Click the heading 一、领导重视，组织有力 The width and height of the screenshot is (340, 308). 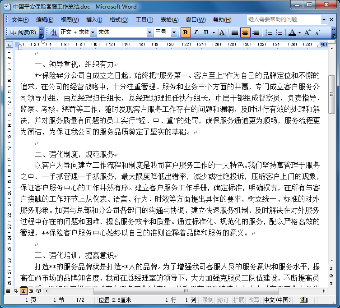tap(74, 64)
